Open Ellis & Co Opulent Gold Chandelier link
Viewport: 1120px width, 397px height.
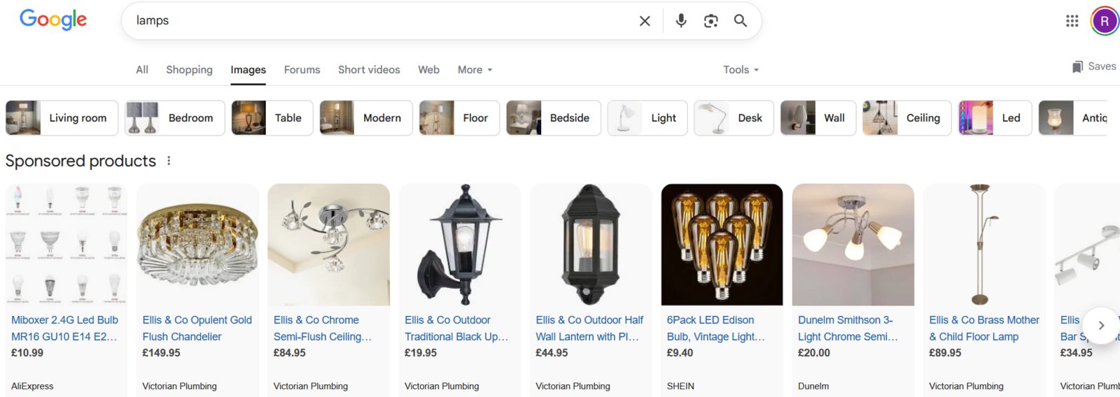point(197,328)
